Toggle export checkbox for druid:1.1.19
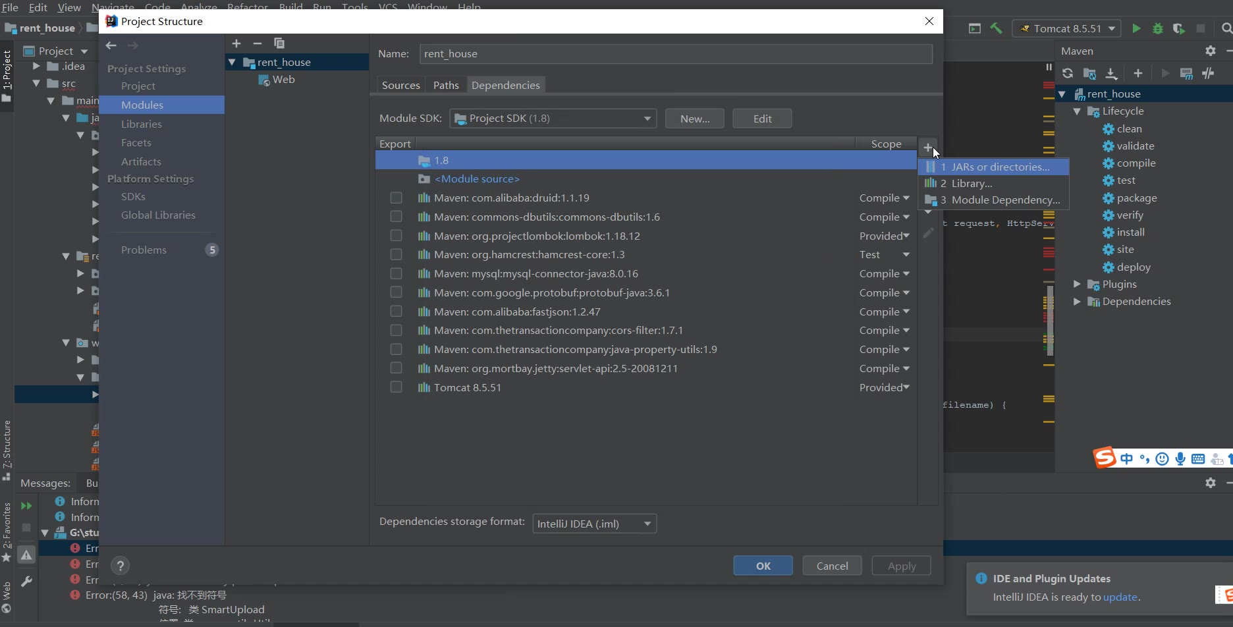Viewport: 1233px width, 627px height. (x=396, y=198)
